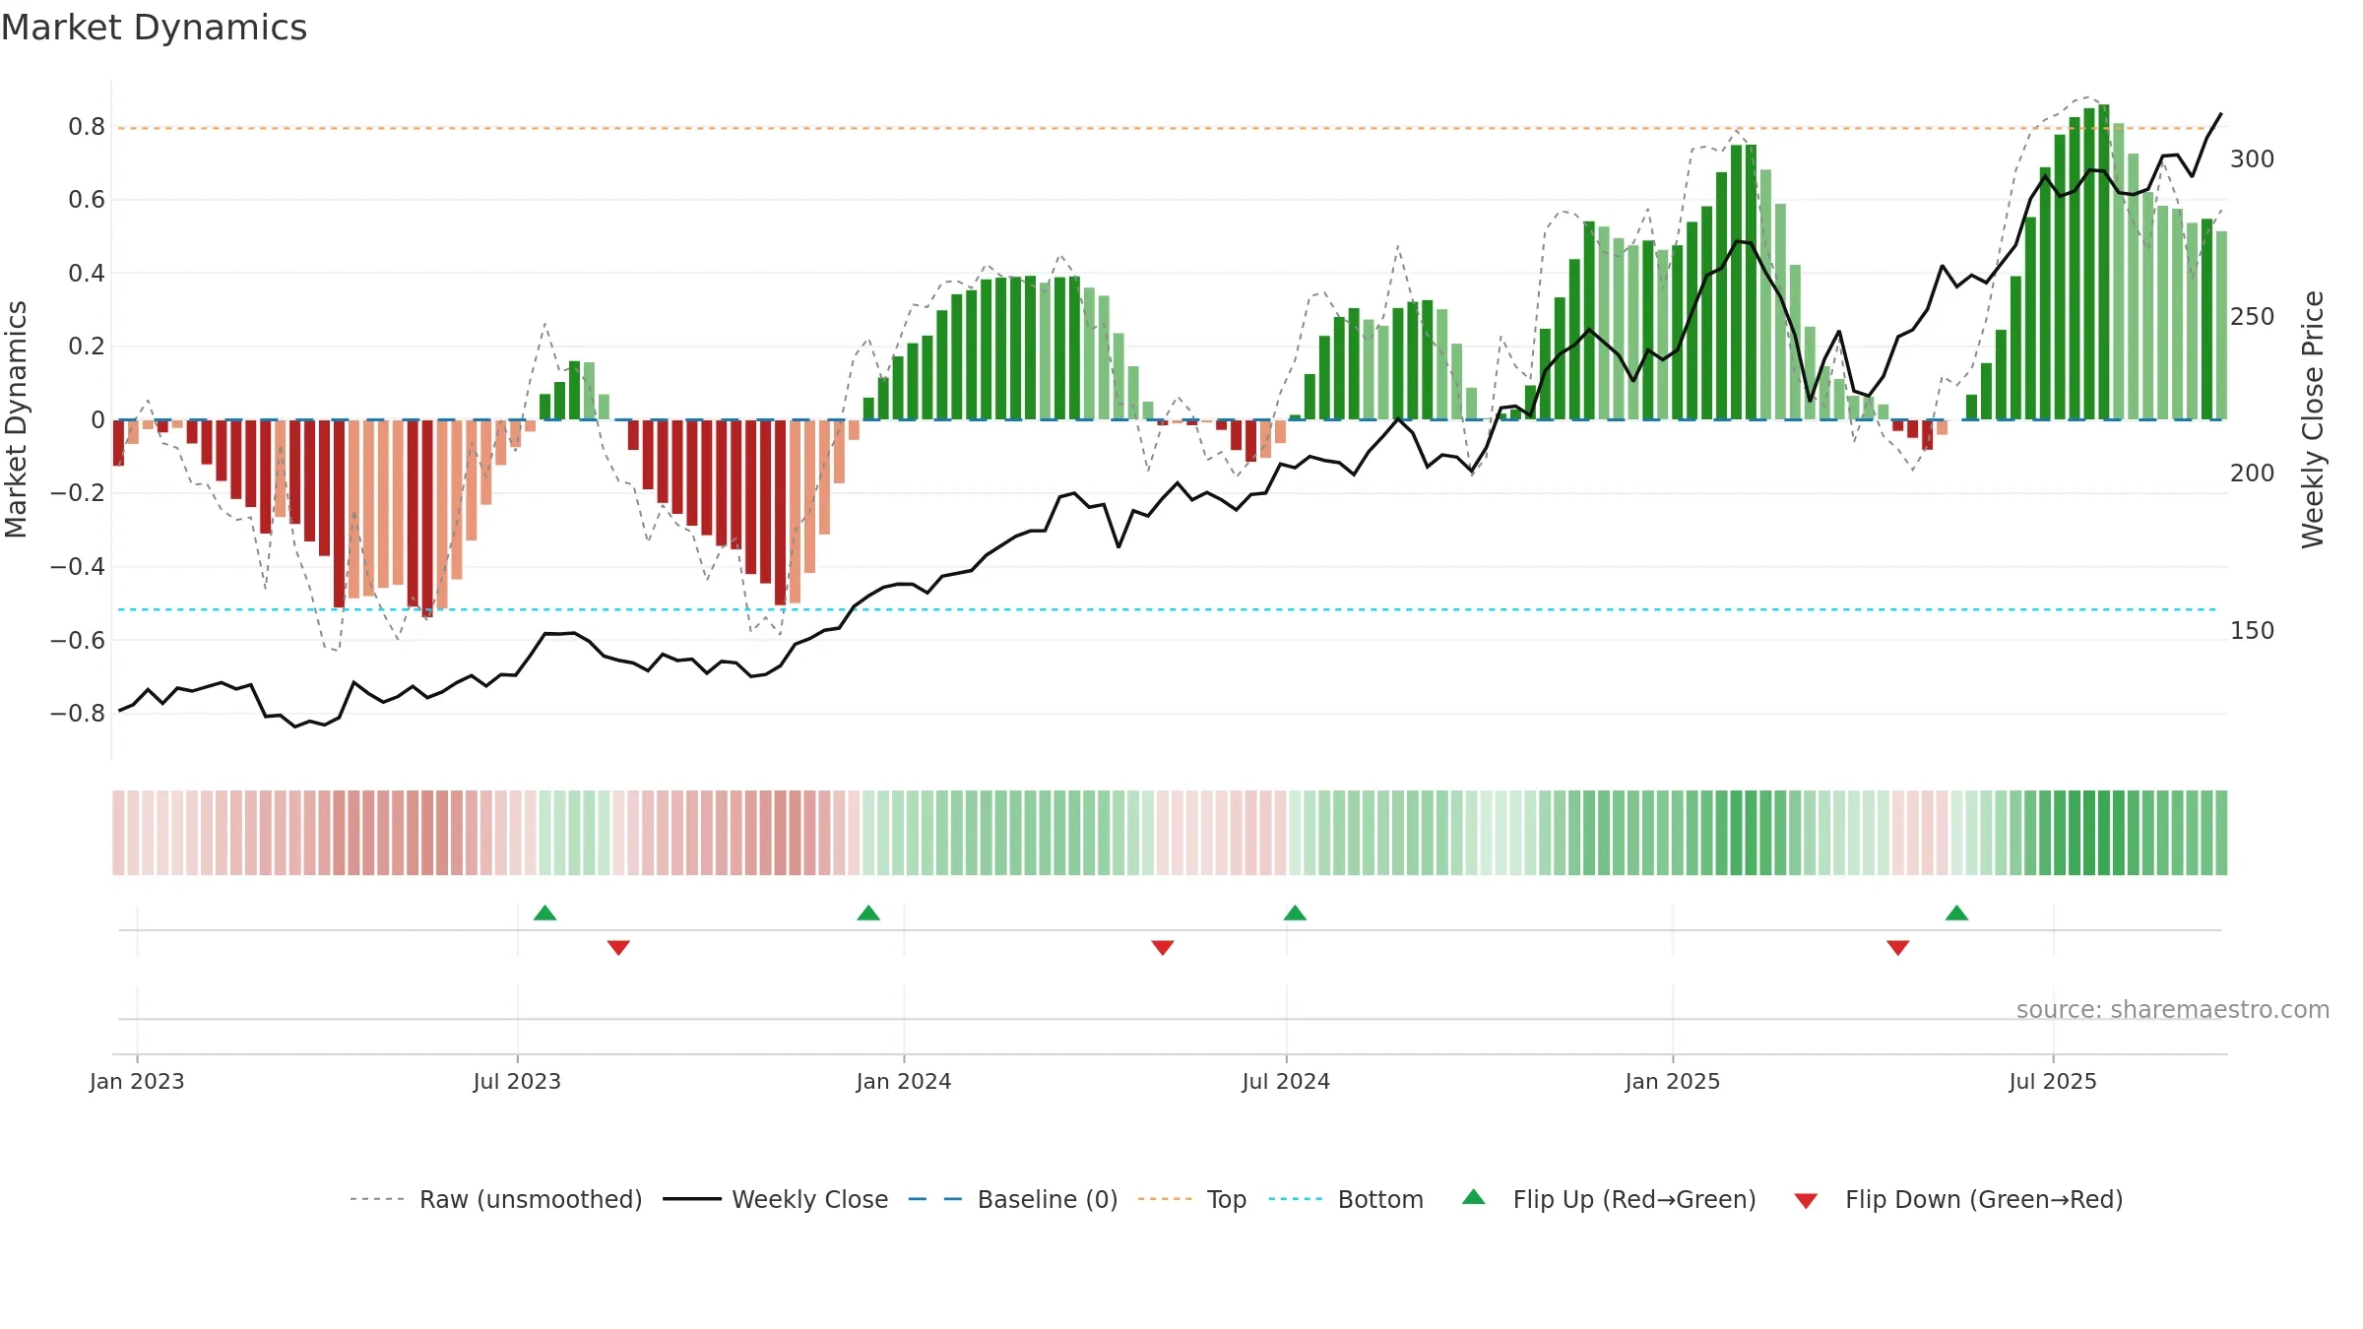Screen dimensions: 2363x1329
Task: Click the dotted orange line sample before Top
Action: pyautogui.click(x=1165, y=1199)
